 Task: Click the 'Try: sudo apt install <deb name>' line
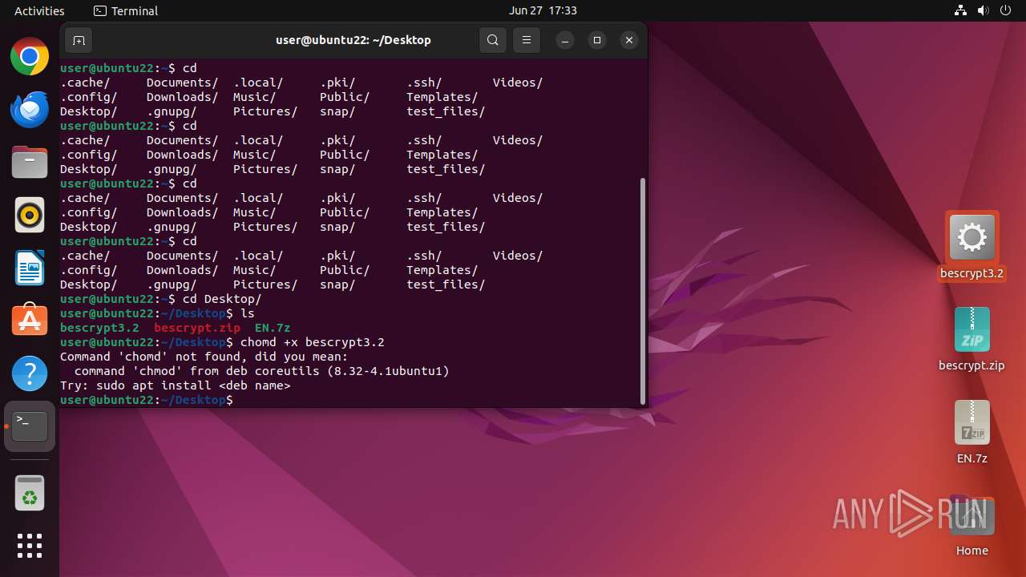[176, 385]
